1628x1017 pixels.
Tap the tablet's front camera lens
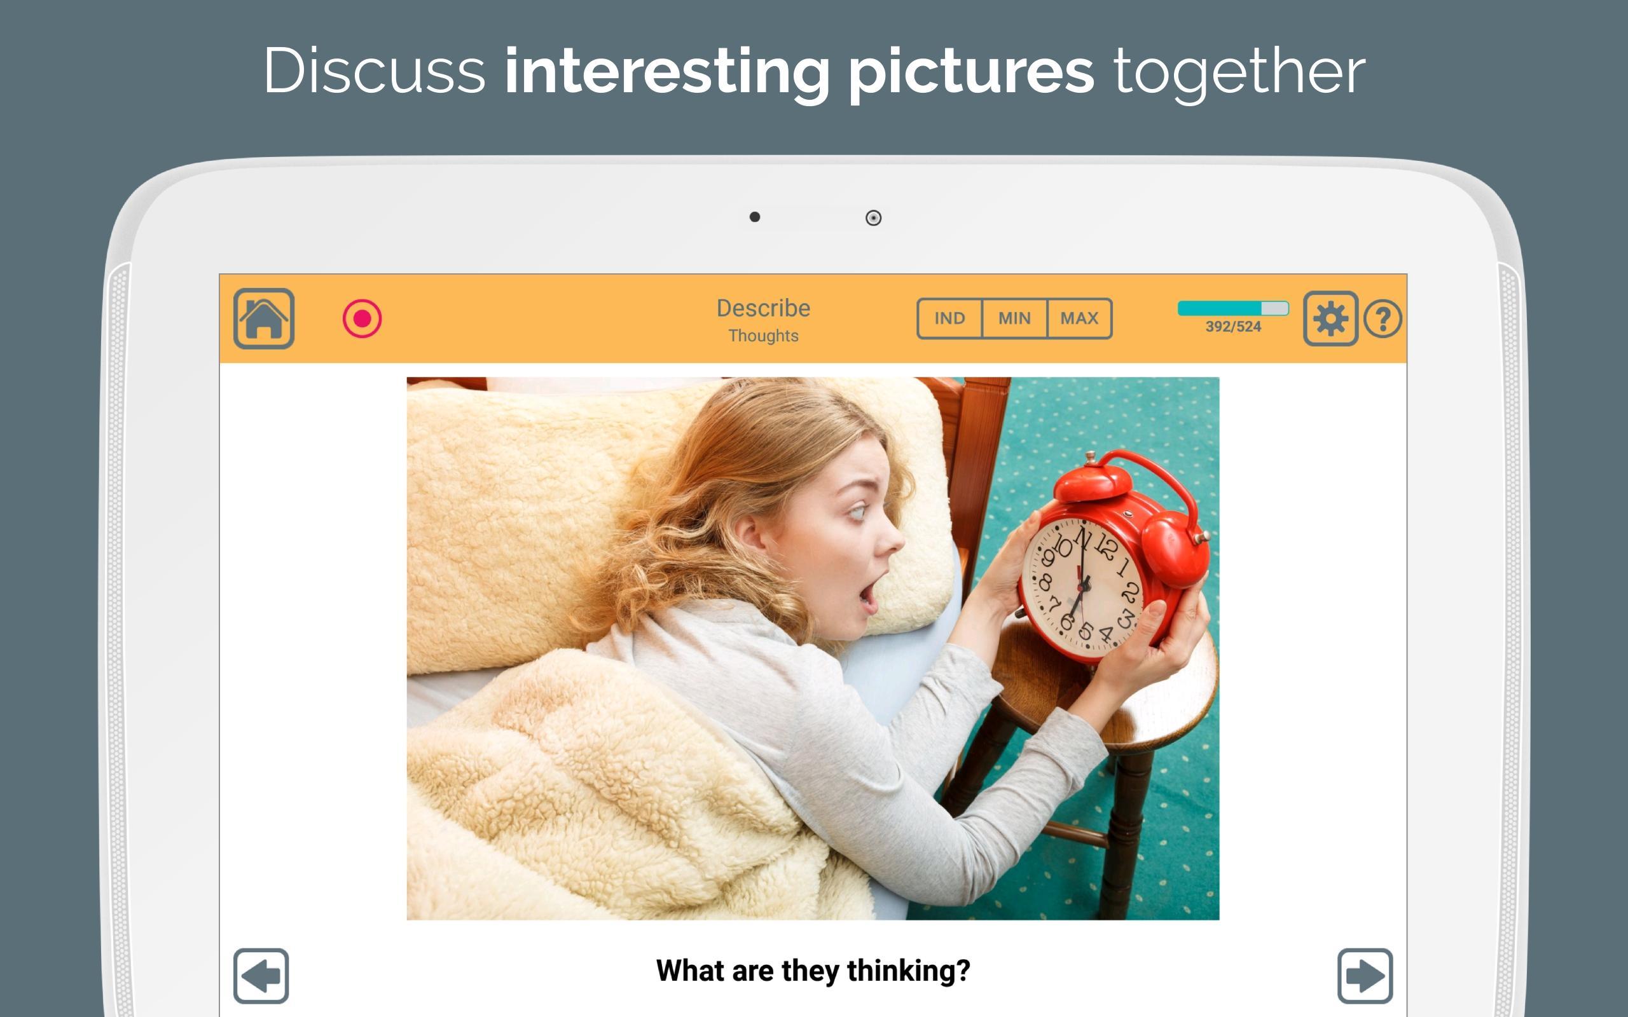coord(873,217)
